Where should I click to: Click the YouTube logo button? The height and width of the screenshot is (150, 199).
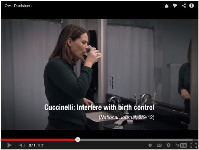point(181,145)
